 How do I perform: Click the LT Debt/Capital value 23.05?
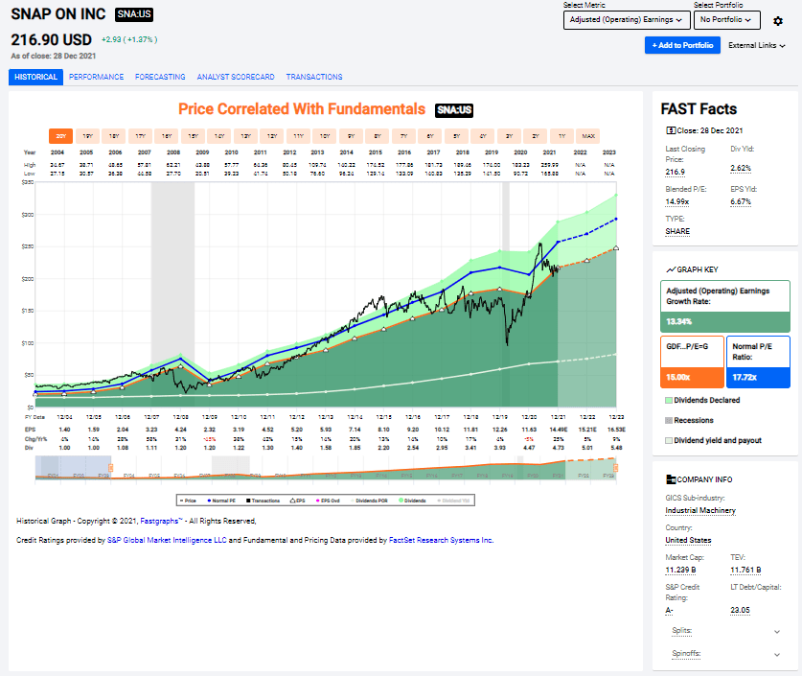[x=740, y=611]
